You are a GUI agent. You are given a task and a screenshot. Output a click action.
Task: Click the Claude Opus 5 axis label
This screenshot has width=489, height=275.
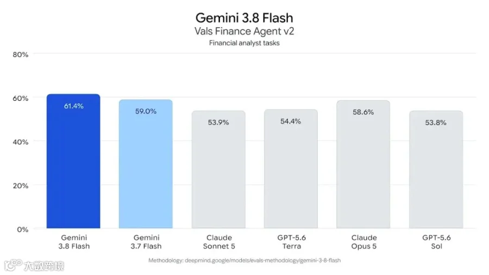pos(364,242)
